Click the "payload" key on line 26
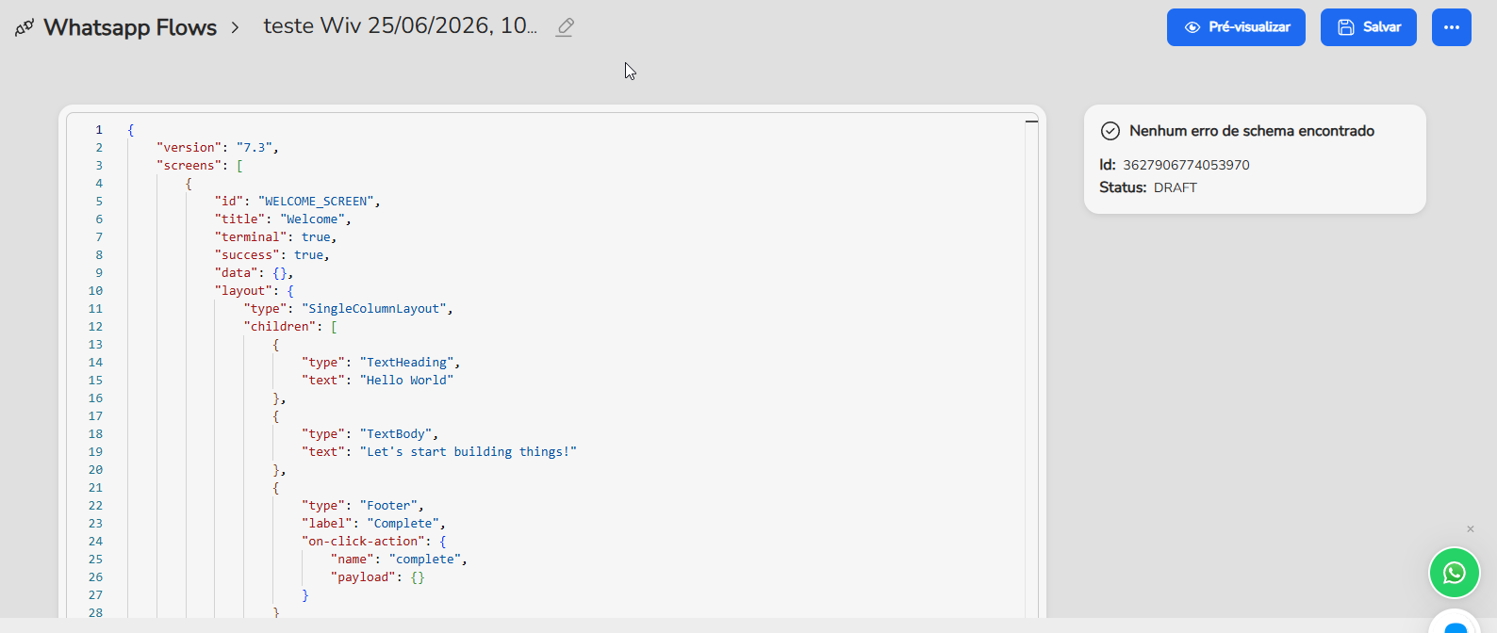The width and height of the screenshot is (1497, 633). pyautogui.click(x=363, y=577)
